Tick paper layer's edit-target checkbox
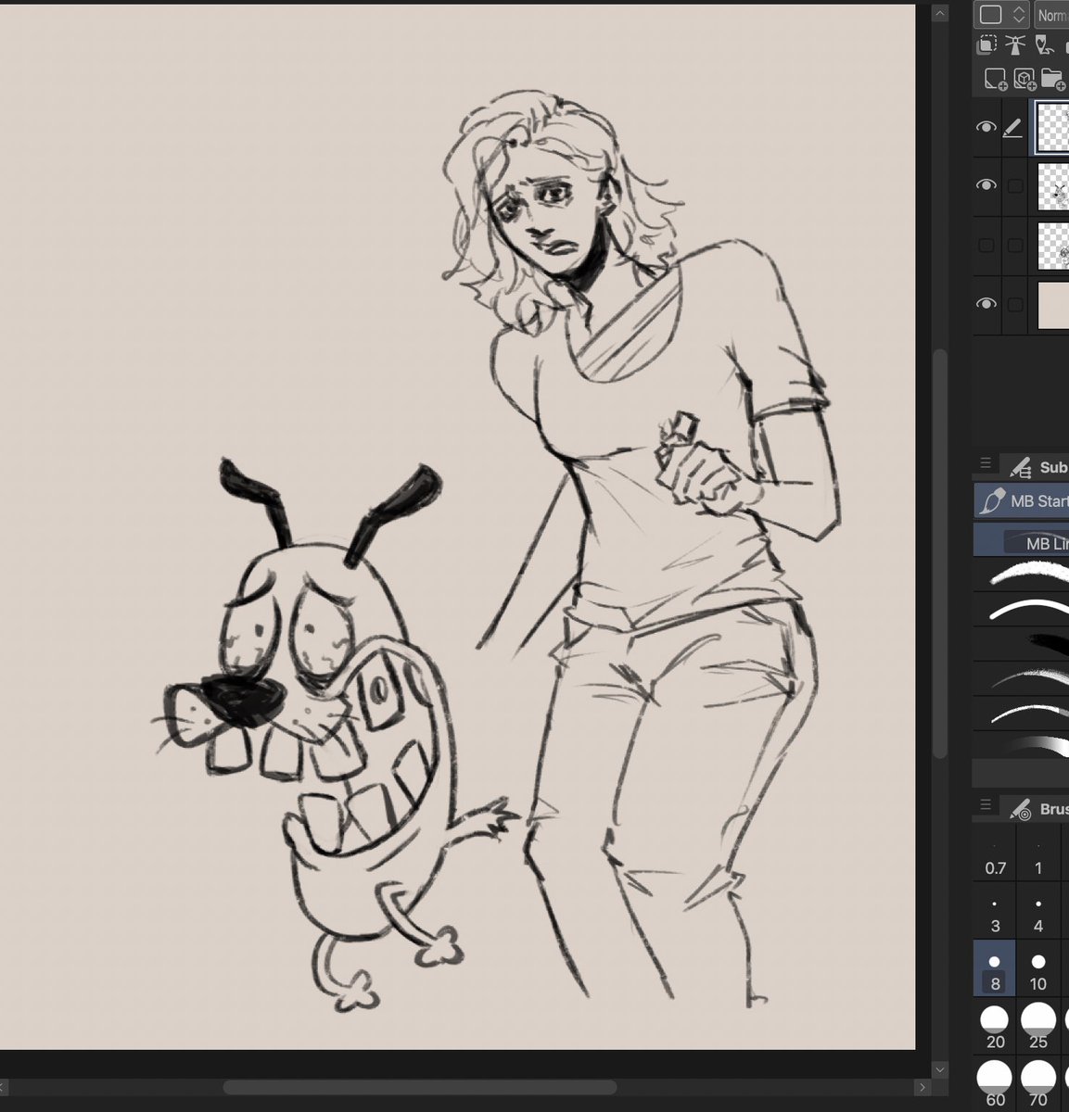This screenshot has height=1112, width=1069. pos(1015,304)
